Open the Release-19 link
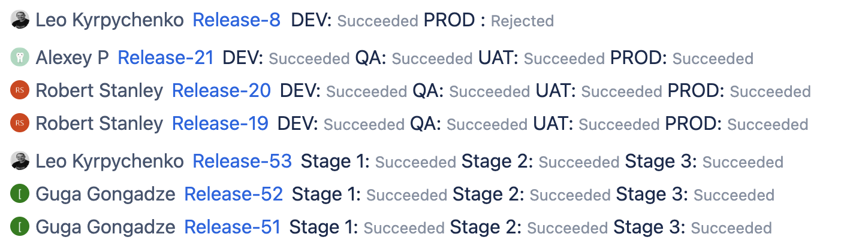Image resolution: width=850 pixels, height=249 pixels. [220, 124]
